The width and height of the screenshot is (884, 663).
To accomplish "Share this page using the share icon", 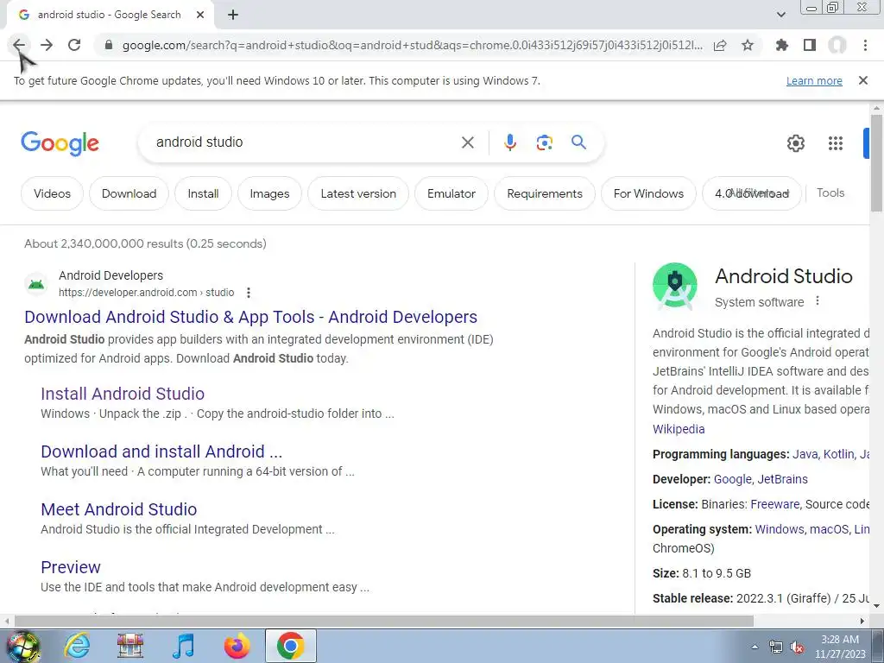I will (720, 45).
